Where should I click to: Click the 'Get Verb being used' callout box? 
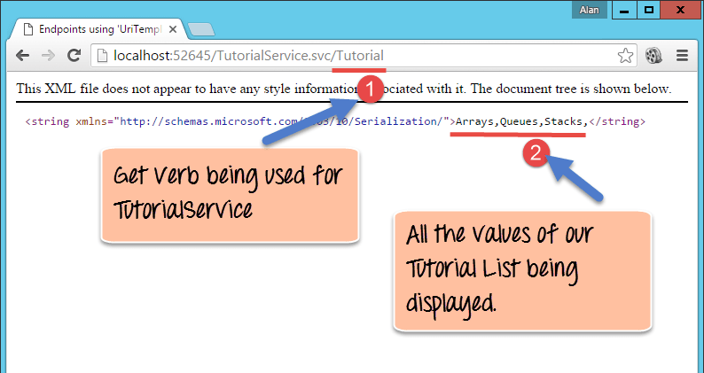click(229, 195)
